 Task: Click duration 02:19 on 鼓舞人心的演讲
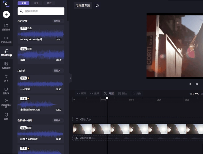pos(58,139)
